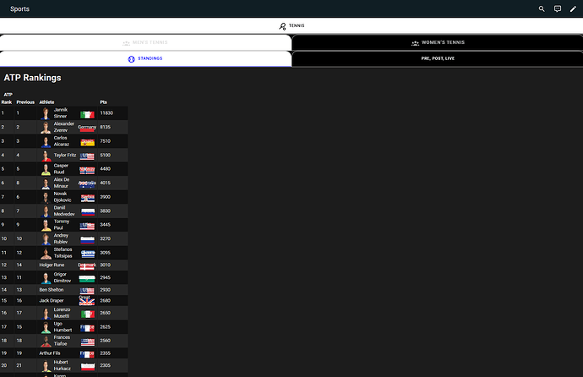Click the ATP Rankings heading
This screenshot has width=583, height=377.
(x=32, y=78)
